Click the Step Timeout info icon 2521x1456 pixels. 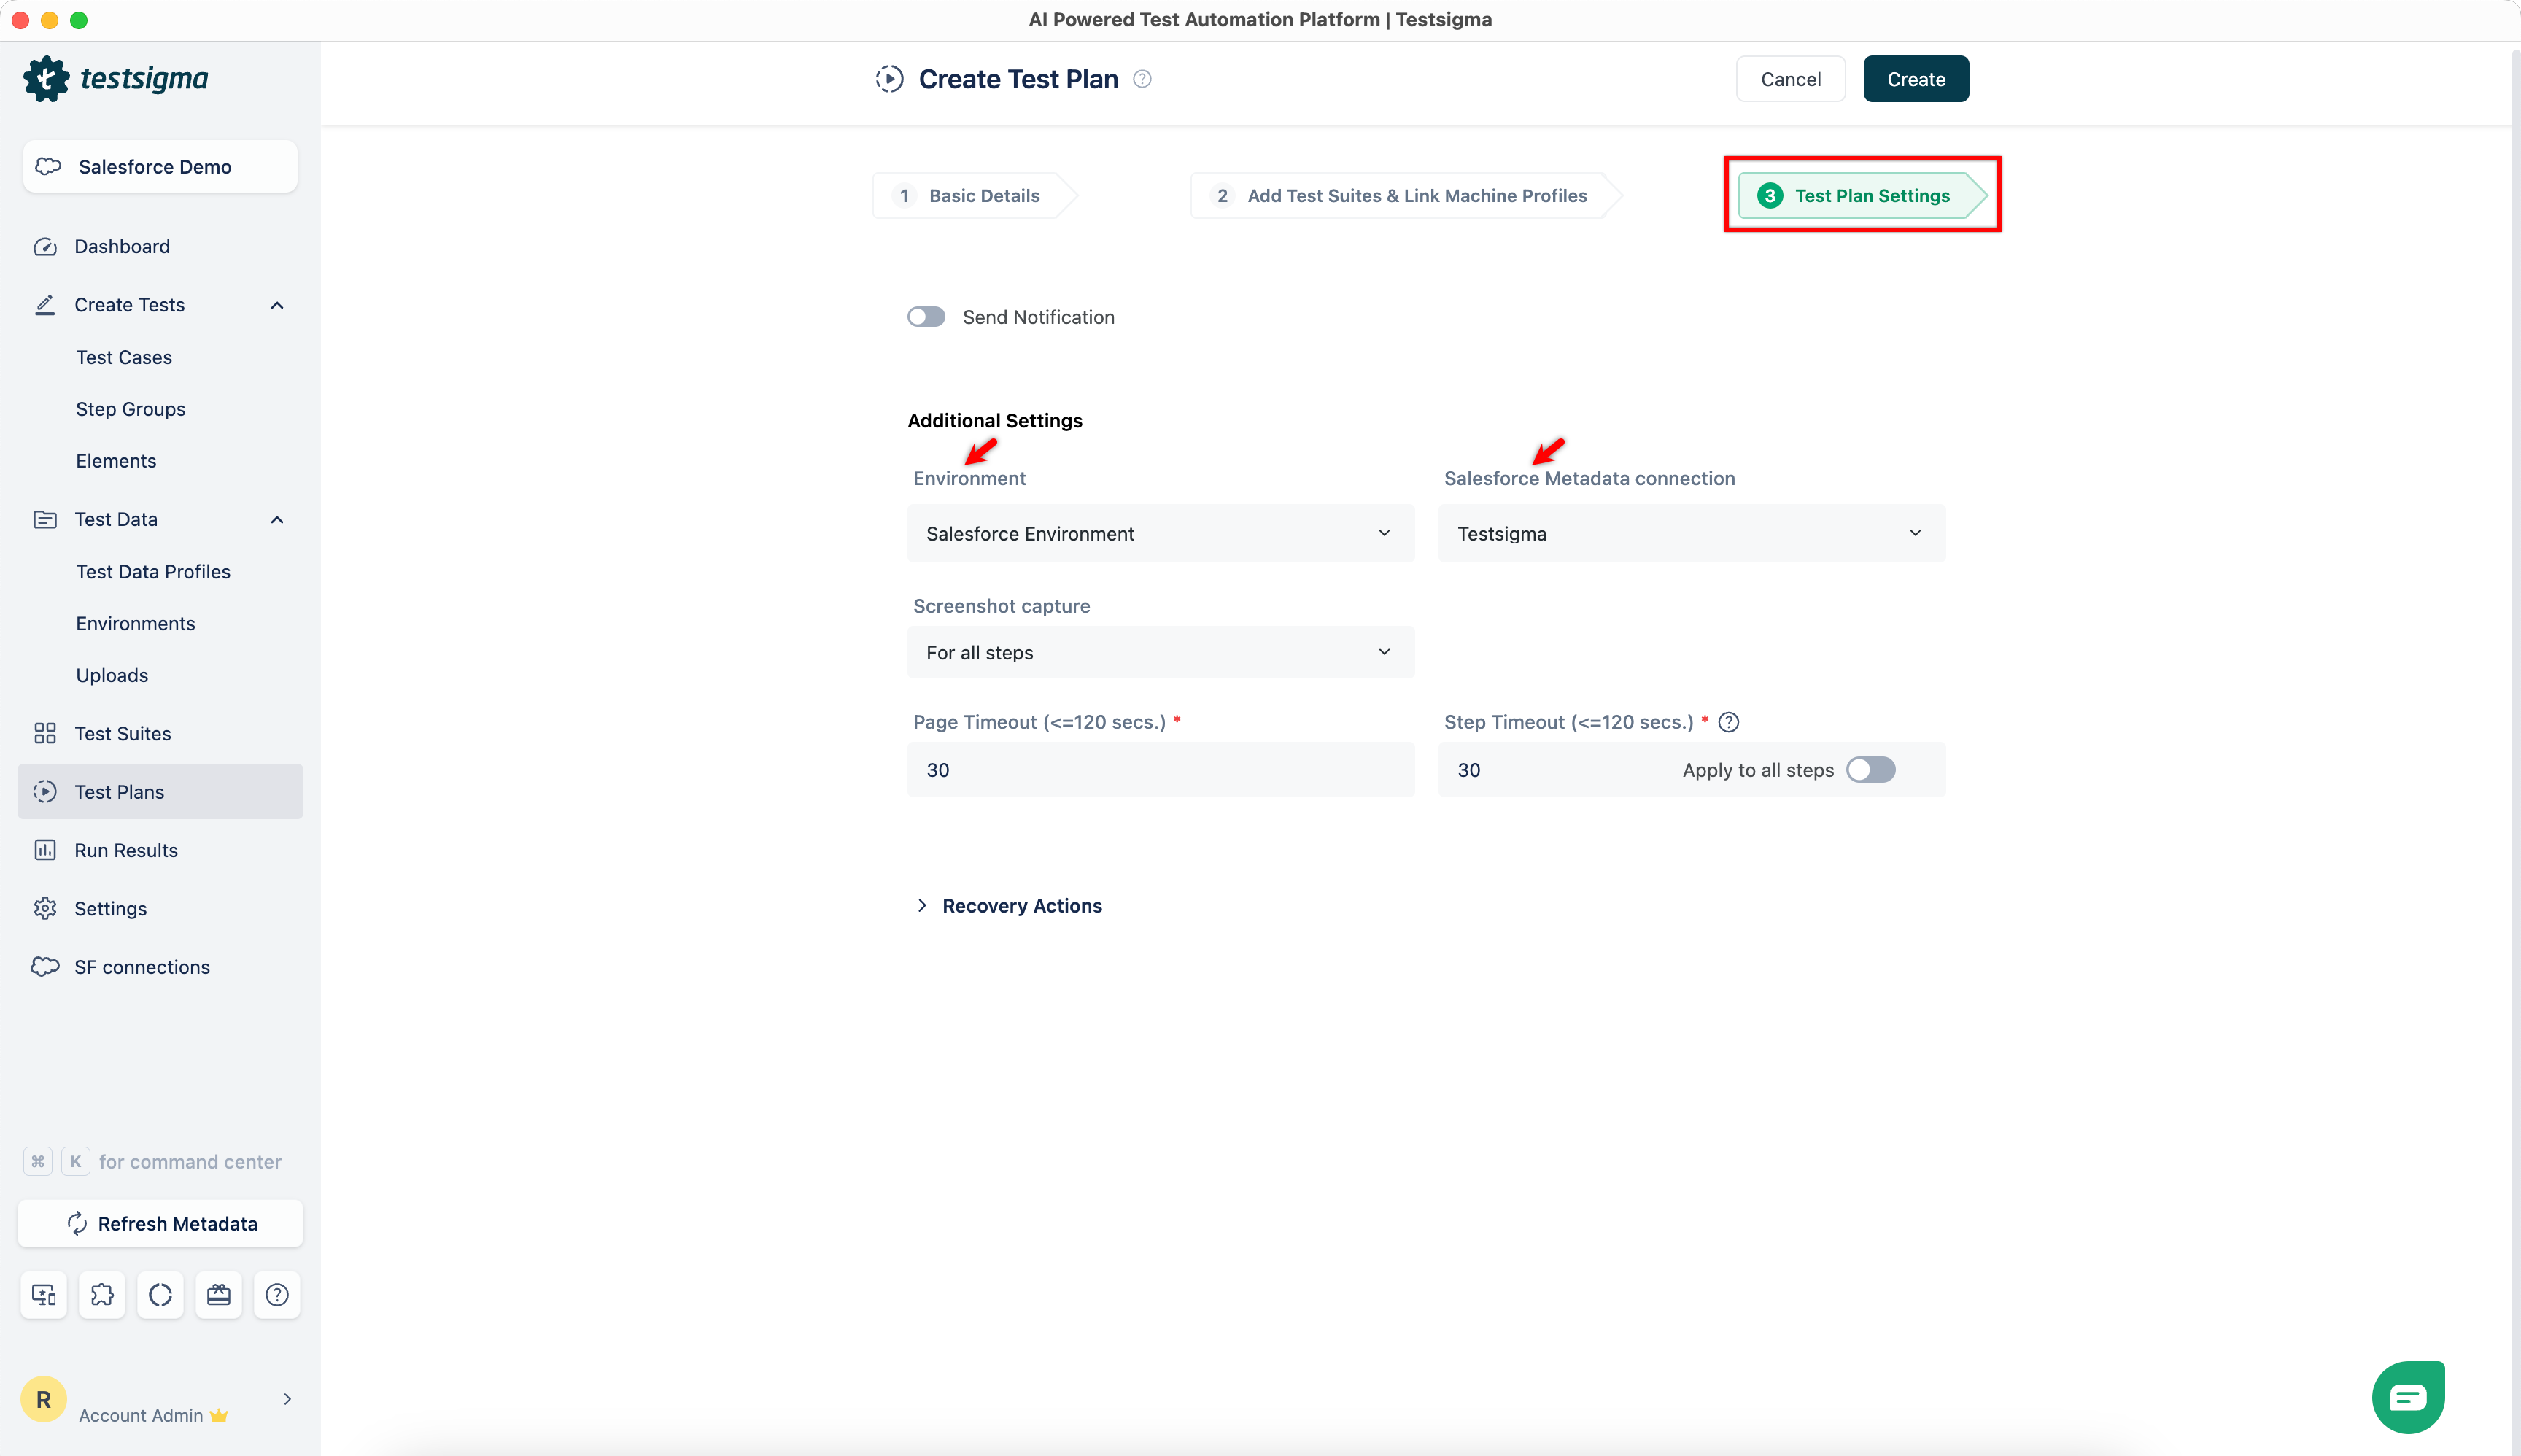1728,722
